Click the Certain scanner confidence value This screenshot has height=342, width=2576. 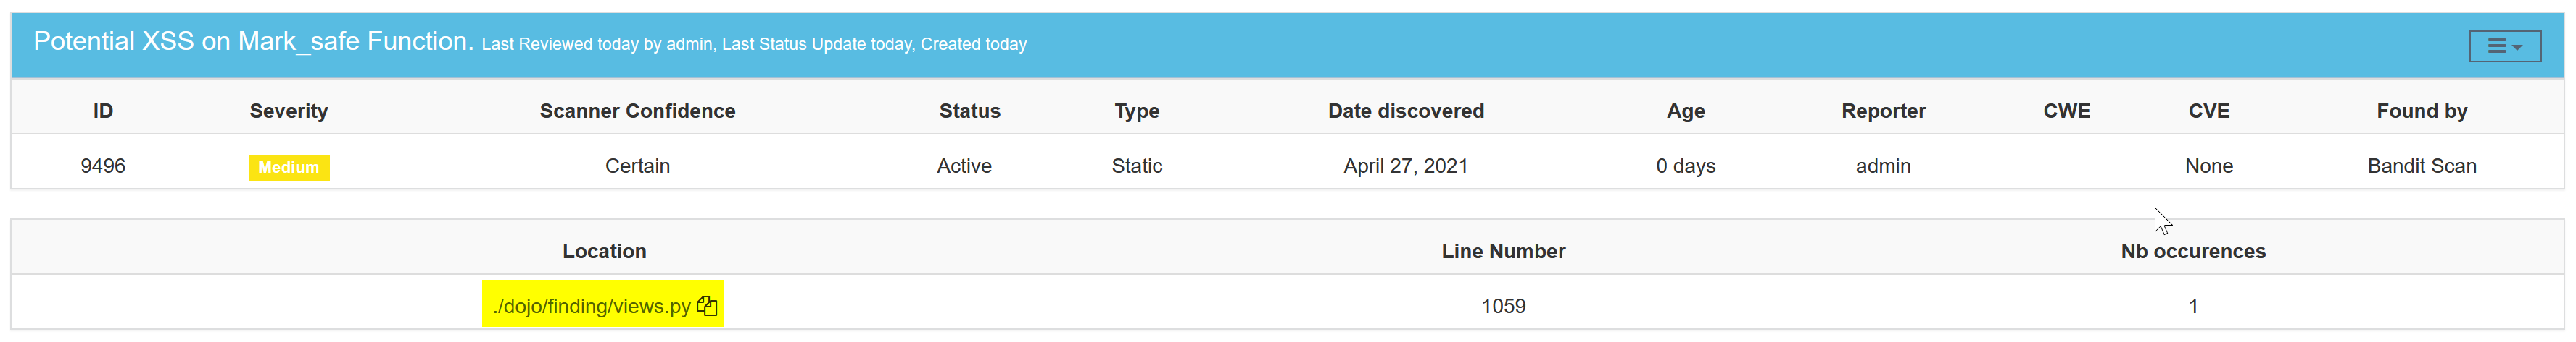637,166
